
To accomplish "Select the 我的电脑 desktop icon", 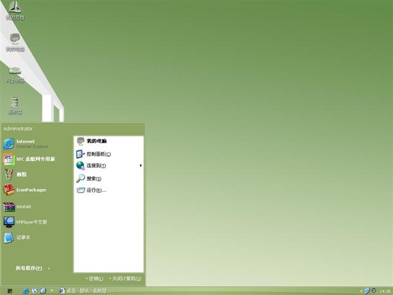I will pos(15,42).
